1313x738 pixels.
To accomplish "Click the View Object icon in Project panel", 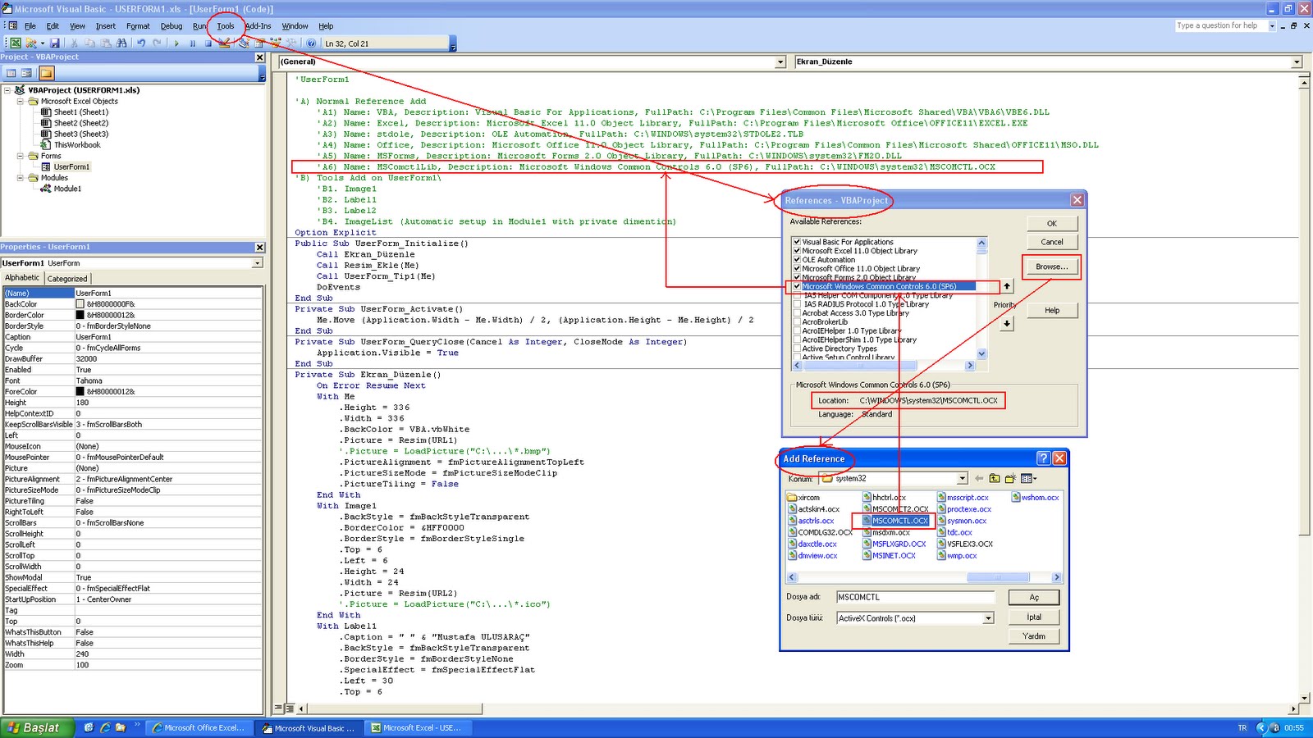I will point(27,73).
